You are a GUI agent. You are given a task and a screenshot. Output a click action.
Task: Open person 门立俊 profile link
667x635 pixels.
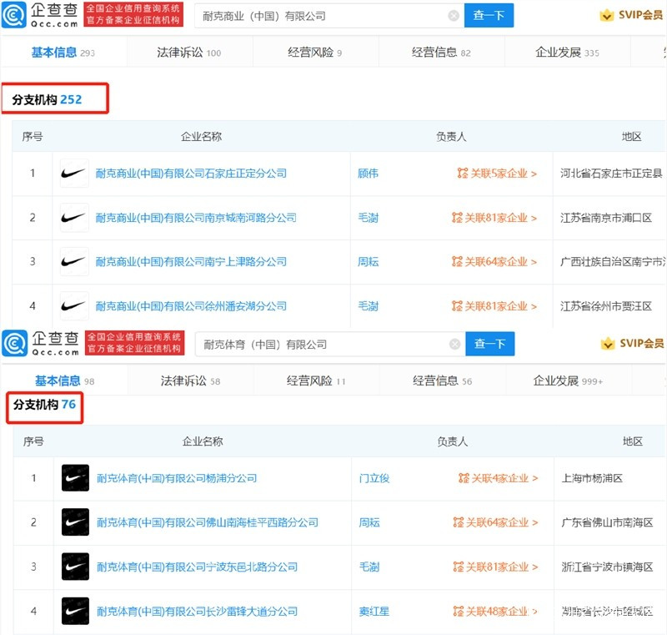[374, 478]
